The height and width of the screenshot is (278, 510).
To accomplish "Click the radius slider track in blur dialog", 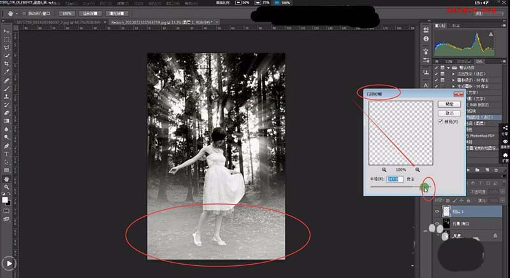I will 395,187.
